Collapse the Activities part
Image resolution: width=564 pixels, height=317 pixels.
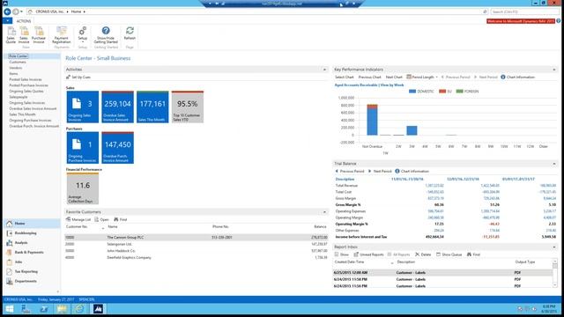point(324,70)
